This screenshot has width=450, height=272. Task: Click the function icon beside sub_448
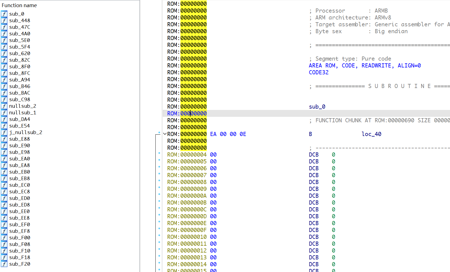[4, 21]
